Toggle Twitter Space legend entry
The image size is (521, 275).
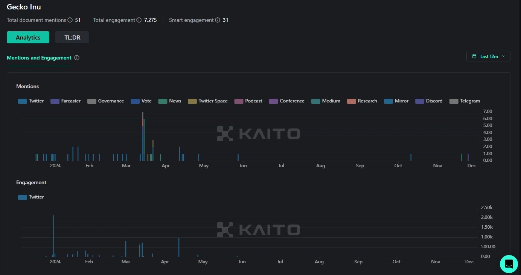pyautogui.click(x=208, y=101)
